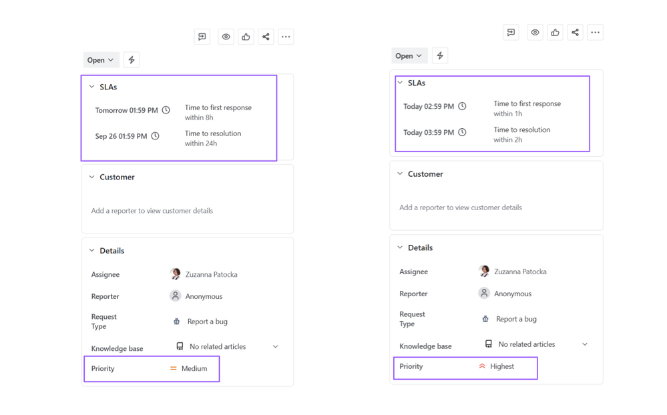Open the Open status dropdown in the left panel
The image size is (667, 415).
click(100, 60)
